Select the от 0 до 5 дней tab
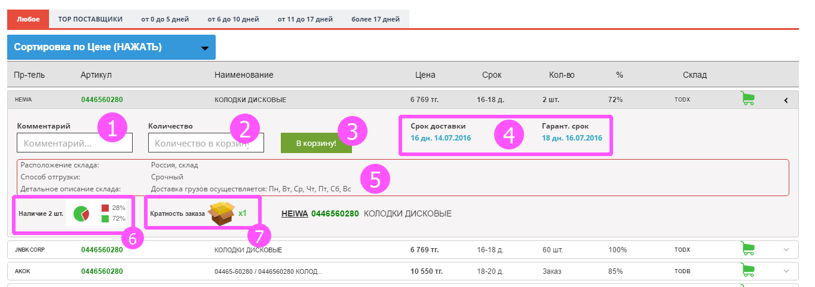815x287 pixels. (x=165, y=19)
